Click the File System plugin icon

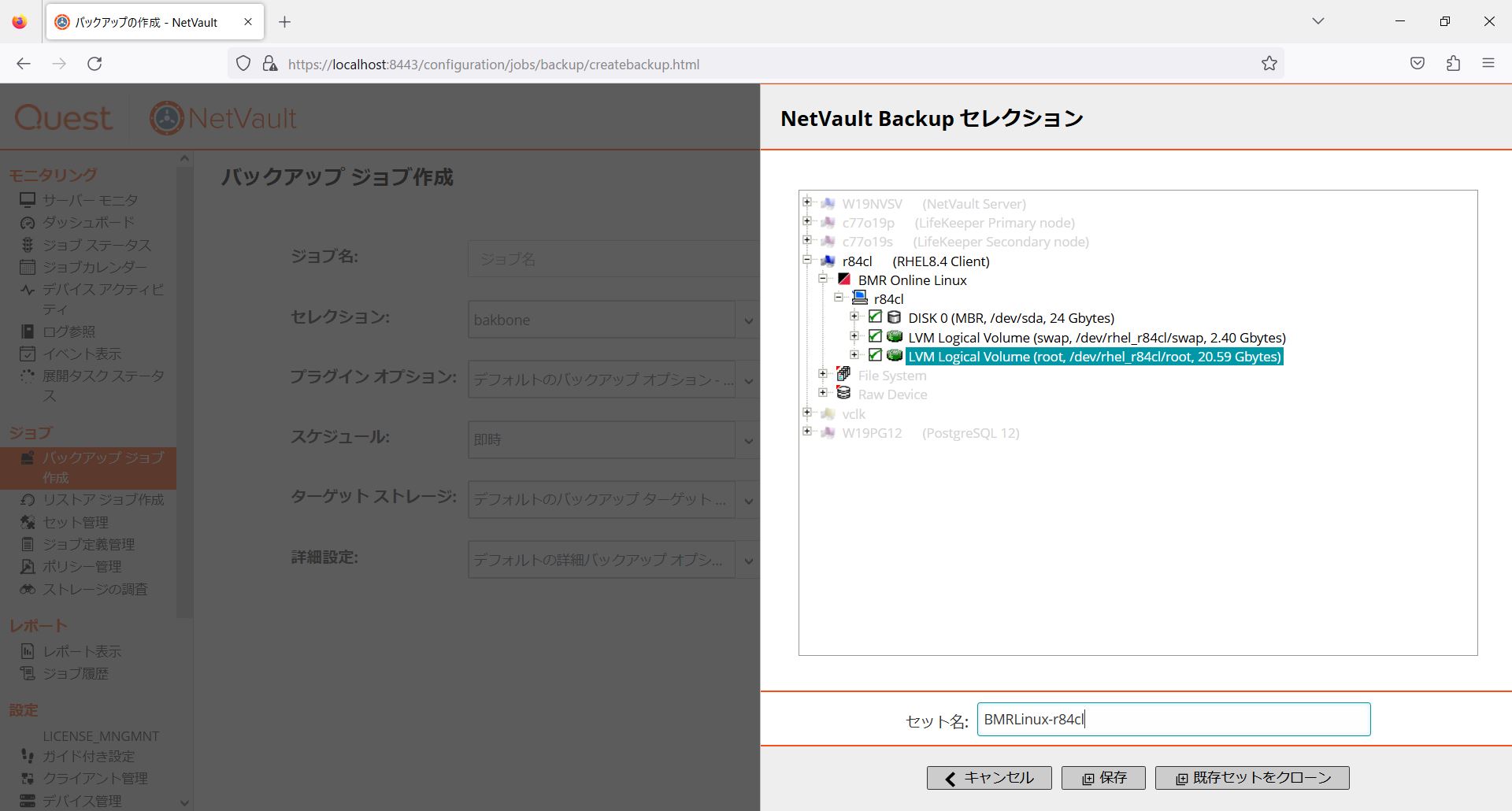tap(844, 374)
